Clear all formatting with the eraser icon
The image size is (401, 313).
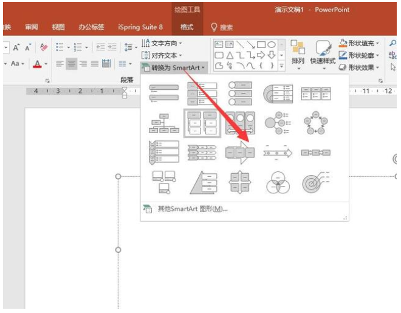(44, 47)
